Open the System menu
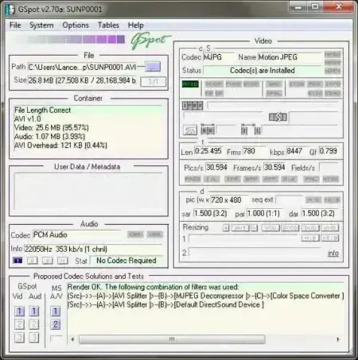Screen dimensions: 358x360 coord(41,25)
